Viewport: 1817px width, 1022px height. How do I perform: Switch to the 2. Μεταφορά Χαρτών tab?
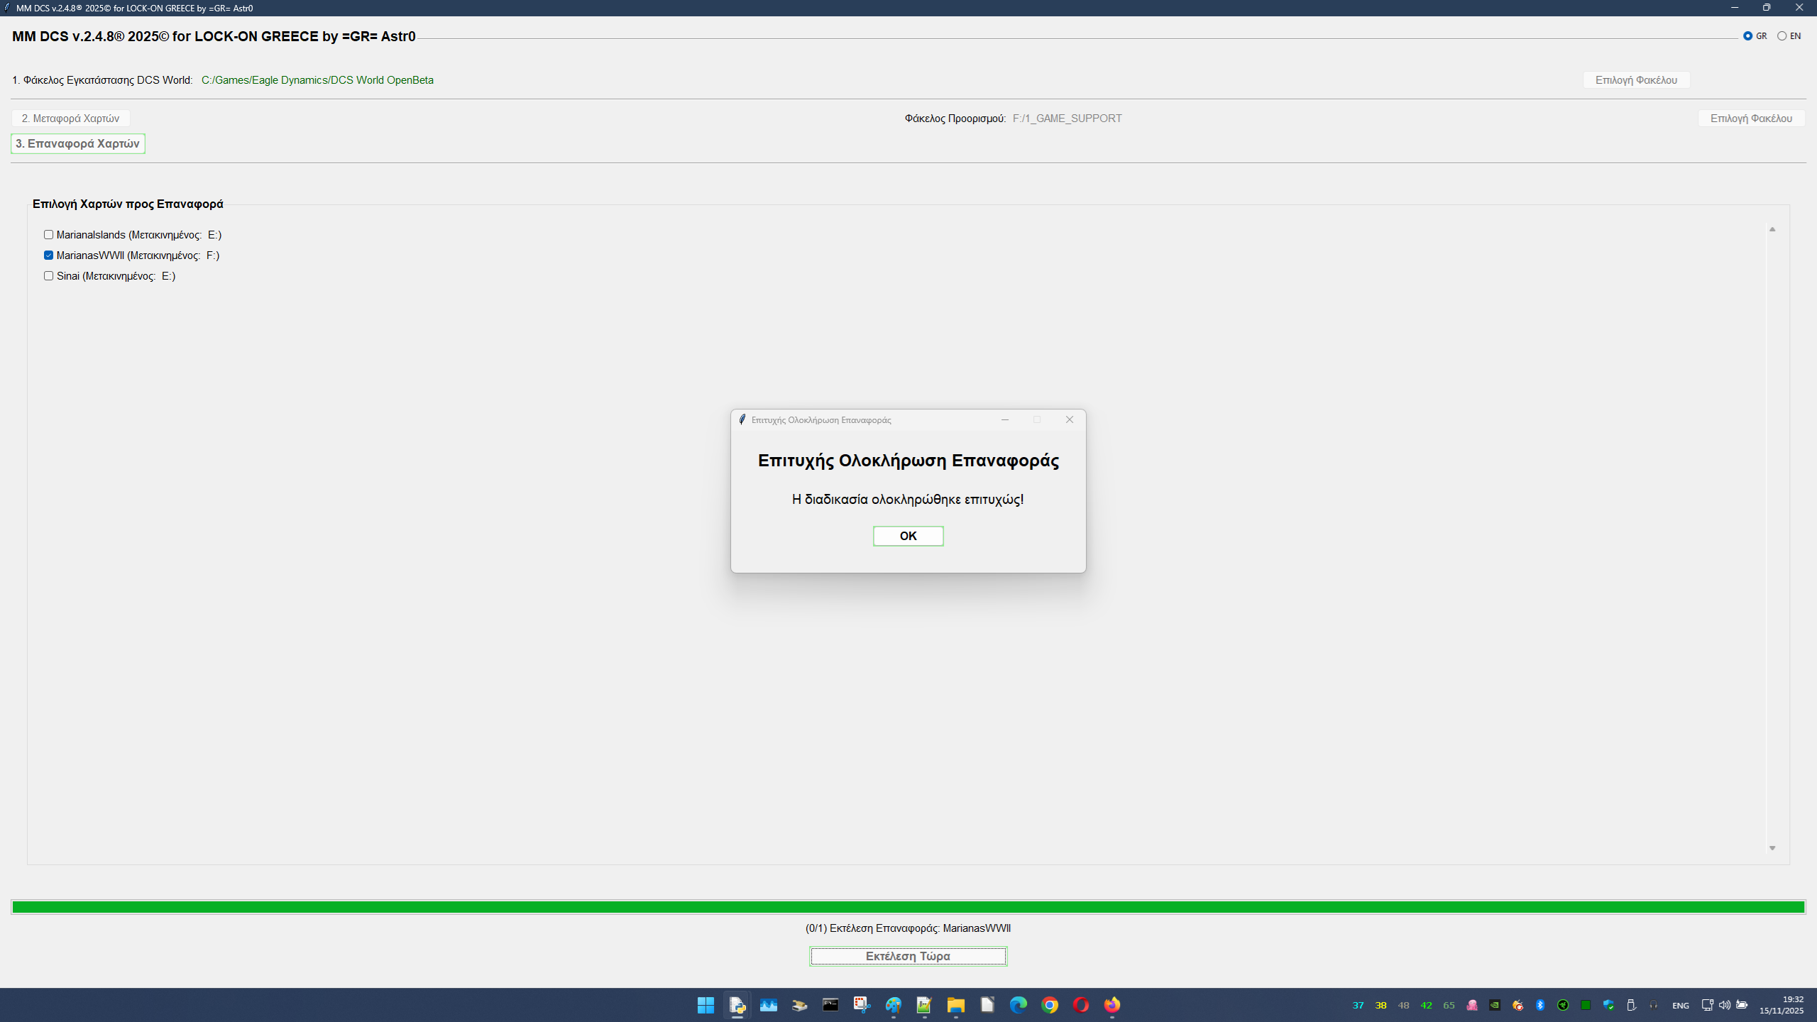(70, 119)
